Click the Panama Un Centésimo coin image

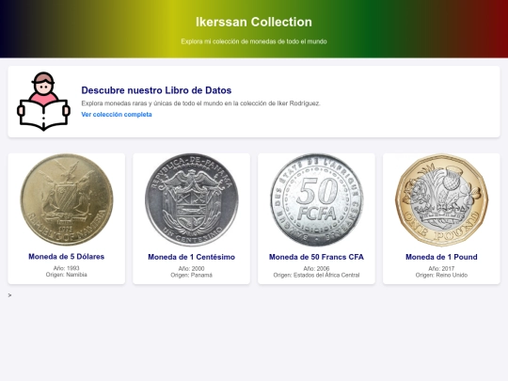(x=192, y=199)
